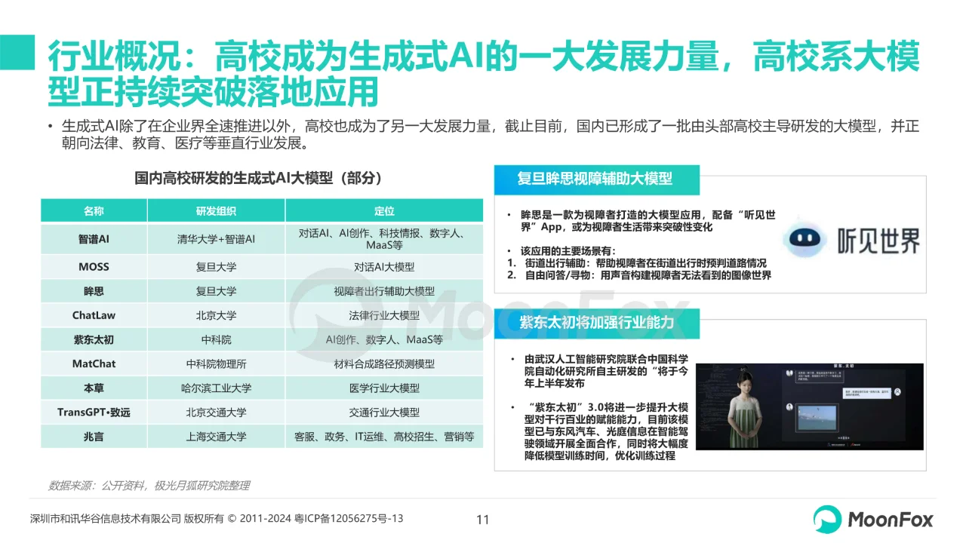Click the 听见世界 brand text
The image size is (966, 543).
tap(879, 241)
